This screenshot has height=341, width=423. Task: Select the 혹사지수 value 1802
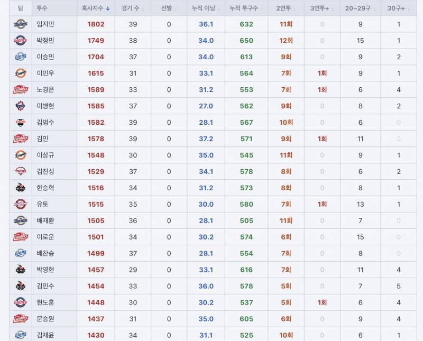tap(96, 24)
